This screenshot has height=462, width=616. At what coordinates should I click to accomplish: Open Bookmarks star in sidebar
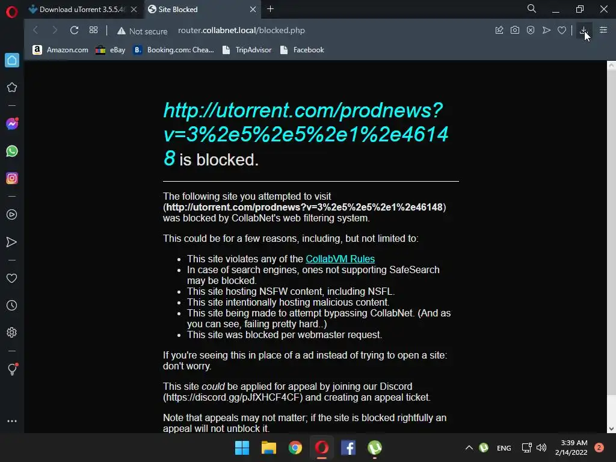(x=12, y=87)
